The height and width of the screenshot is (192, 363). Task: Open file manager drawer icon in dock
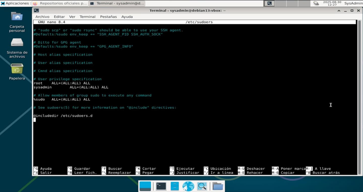pyautogui.click(x=174, y=186)
